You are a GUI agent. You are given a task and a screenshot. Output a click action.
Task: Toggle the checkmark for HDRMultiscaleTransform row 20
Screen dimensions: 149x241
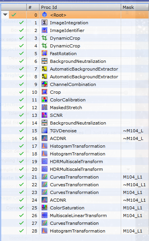point(21,169)
